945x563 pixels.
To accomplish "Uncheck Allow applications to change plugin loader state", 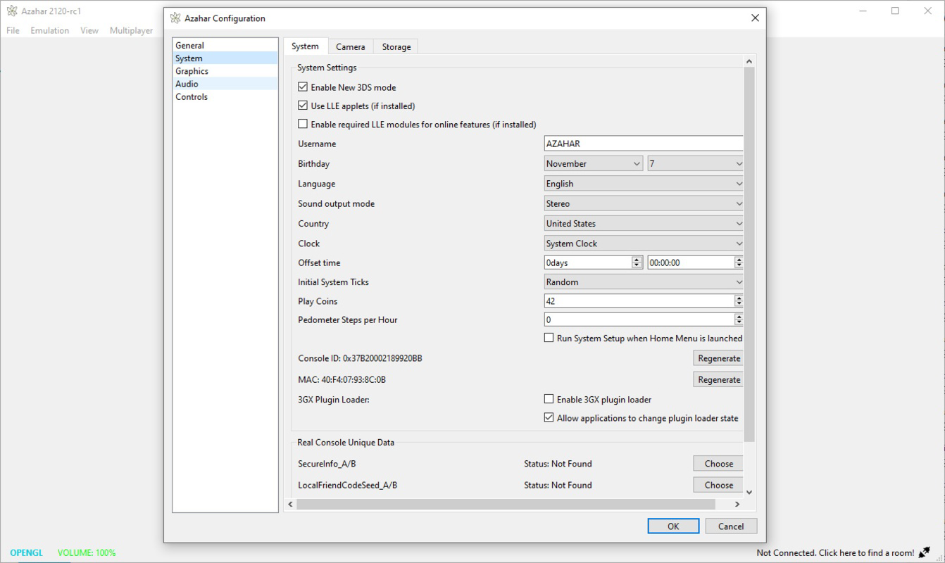I will tap(549, 417).
